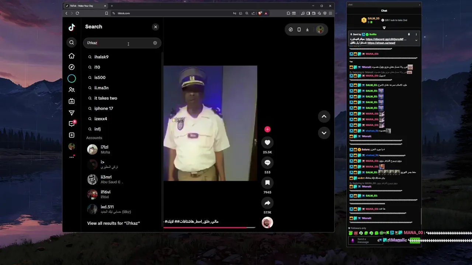Open the "i>" account result
This screenshot has width=472, height=265.
pos(122,164)
